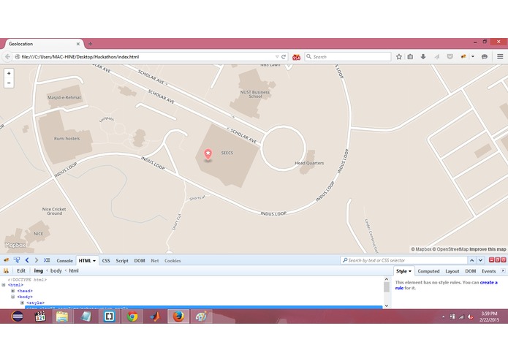Open the URL history dropdown arrow
Image resolution: width=508 pixels, height=361 pixels.
point(277,57)
